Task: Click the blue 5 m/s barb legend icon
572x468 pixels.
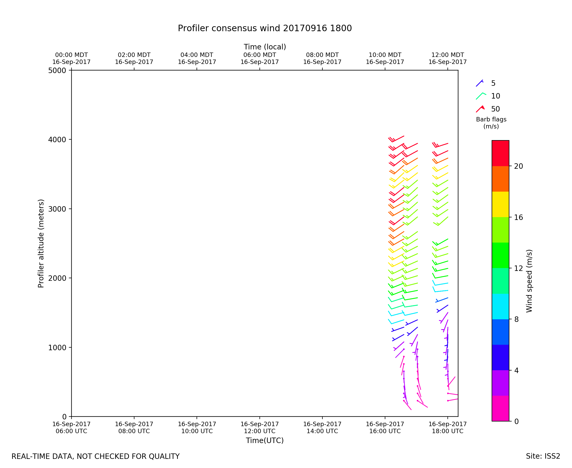Action: pos(479,83)
